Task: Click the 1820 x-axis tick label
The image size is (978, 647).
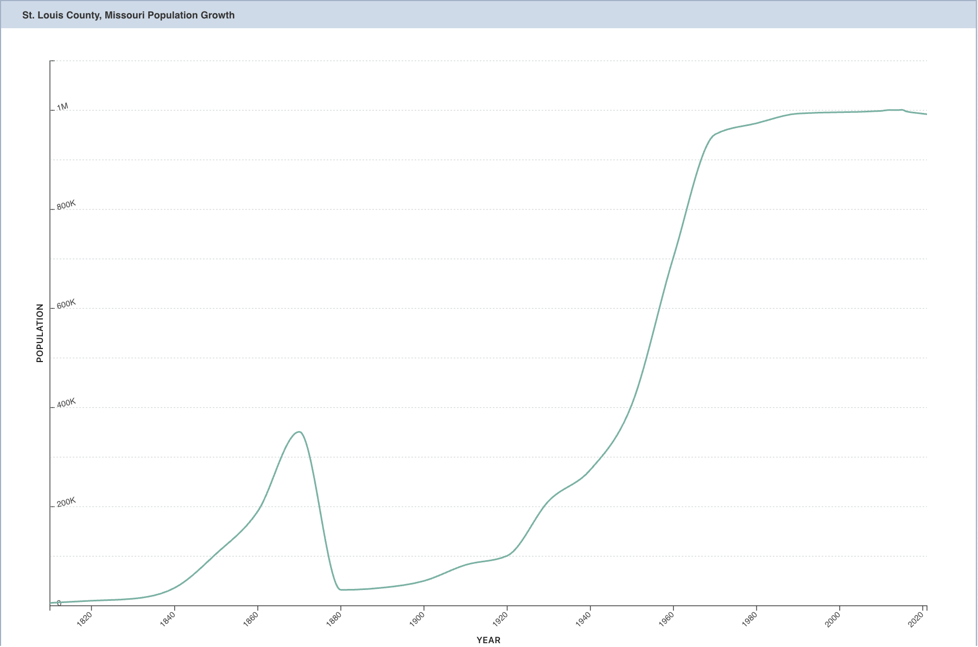Action: [85, 619]
